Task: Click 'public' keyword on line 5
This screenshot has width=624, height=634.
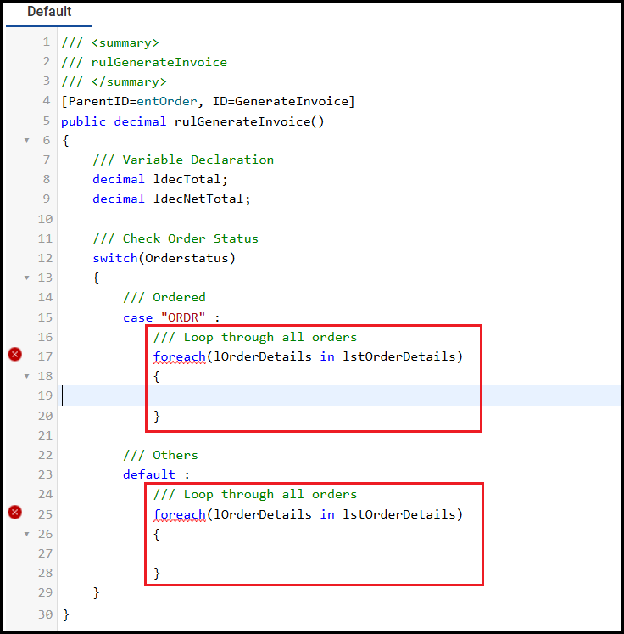Action: click(84, 121)
